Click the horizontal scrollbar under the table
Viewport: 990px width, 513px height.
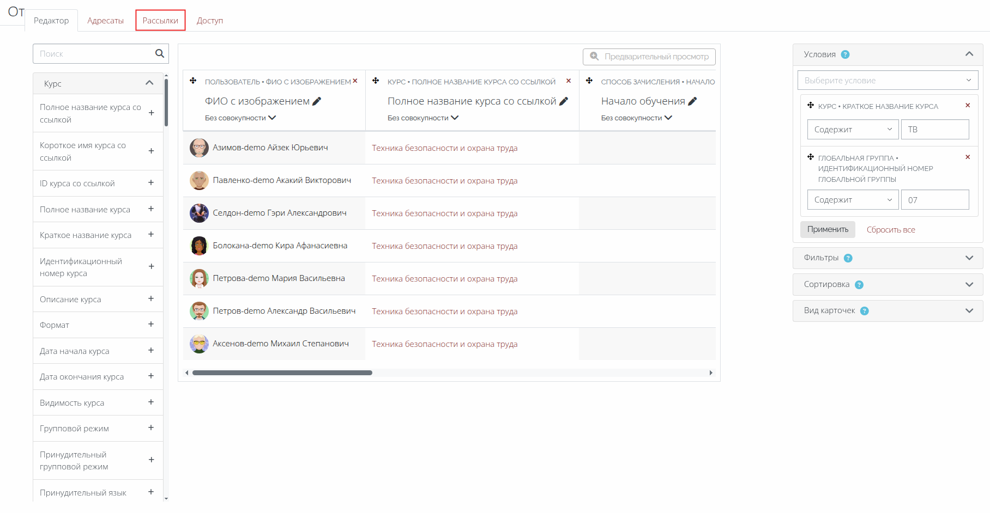(282, 373)
